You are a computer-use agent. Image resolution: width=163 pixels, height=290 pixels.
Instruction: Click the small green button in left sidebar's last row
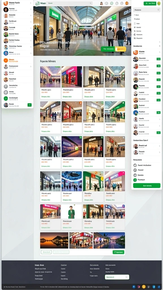[x=29, y=105]
